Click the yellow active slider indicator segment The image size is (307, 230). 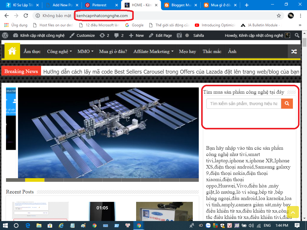tap(34, 180)
